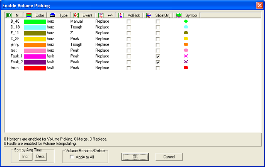Click the VolPick column header
Image resolution: width=265 pixels, height=167 pixels.
click(129, 15)
